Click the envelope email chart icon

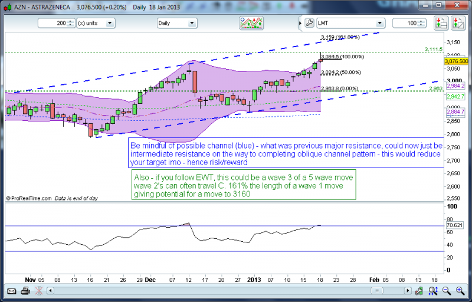tap(11, 291)
